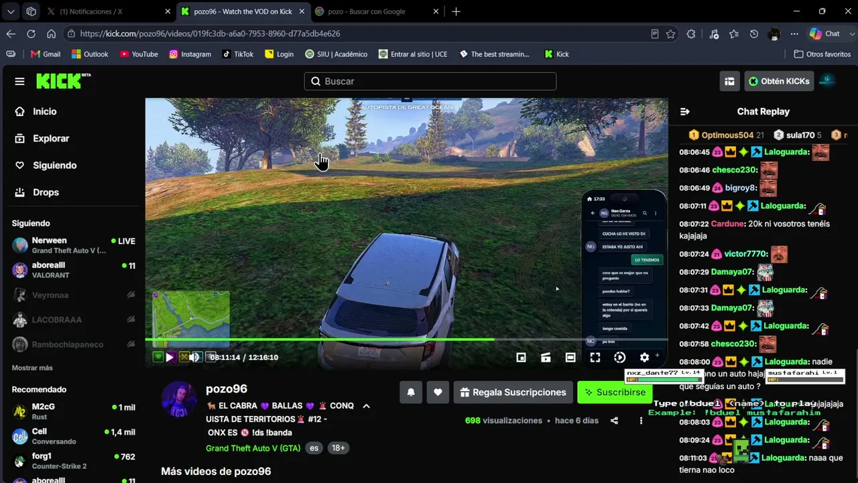Open browser history
Screen dimensions: 858x483
(754, 34)
